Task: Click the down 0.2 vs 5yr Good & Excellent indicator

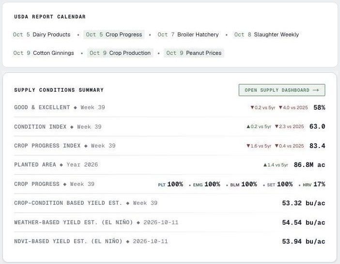Action: coord(263,108)
